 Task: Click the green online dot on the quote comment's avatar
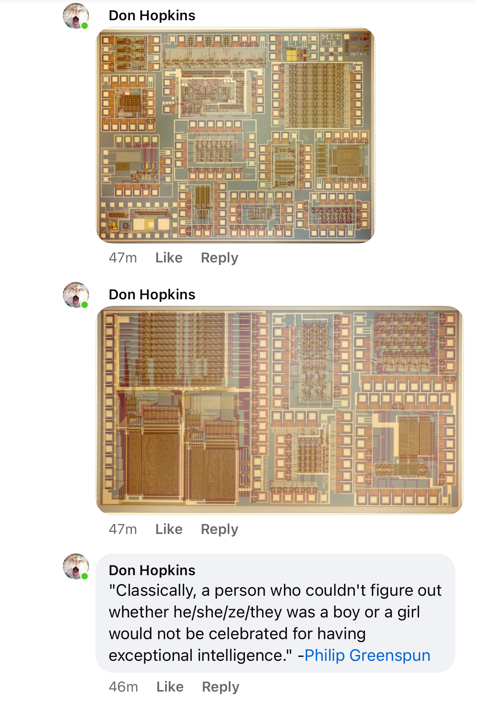click(85, 576)
